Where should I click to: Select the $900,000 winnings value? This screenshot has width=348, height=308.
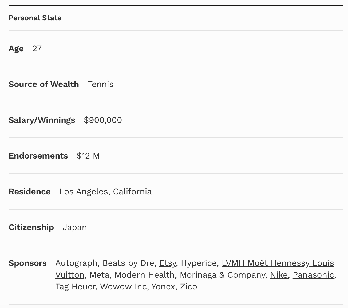click(103, 120)
